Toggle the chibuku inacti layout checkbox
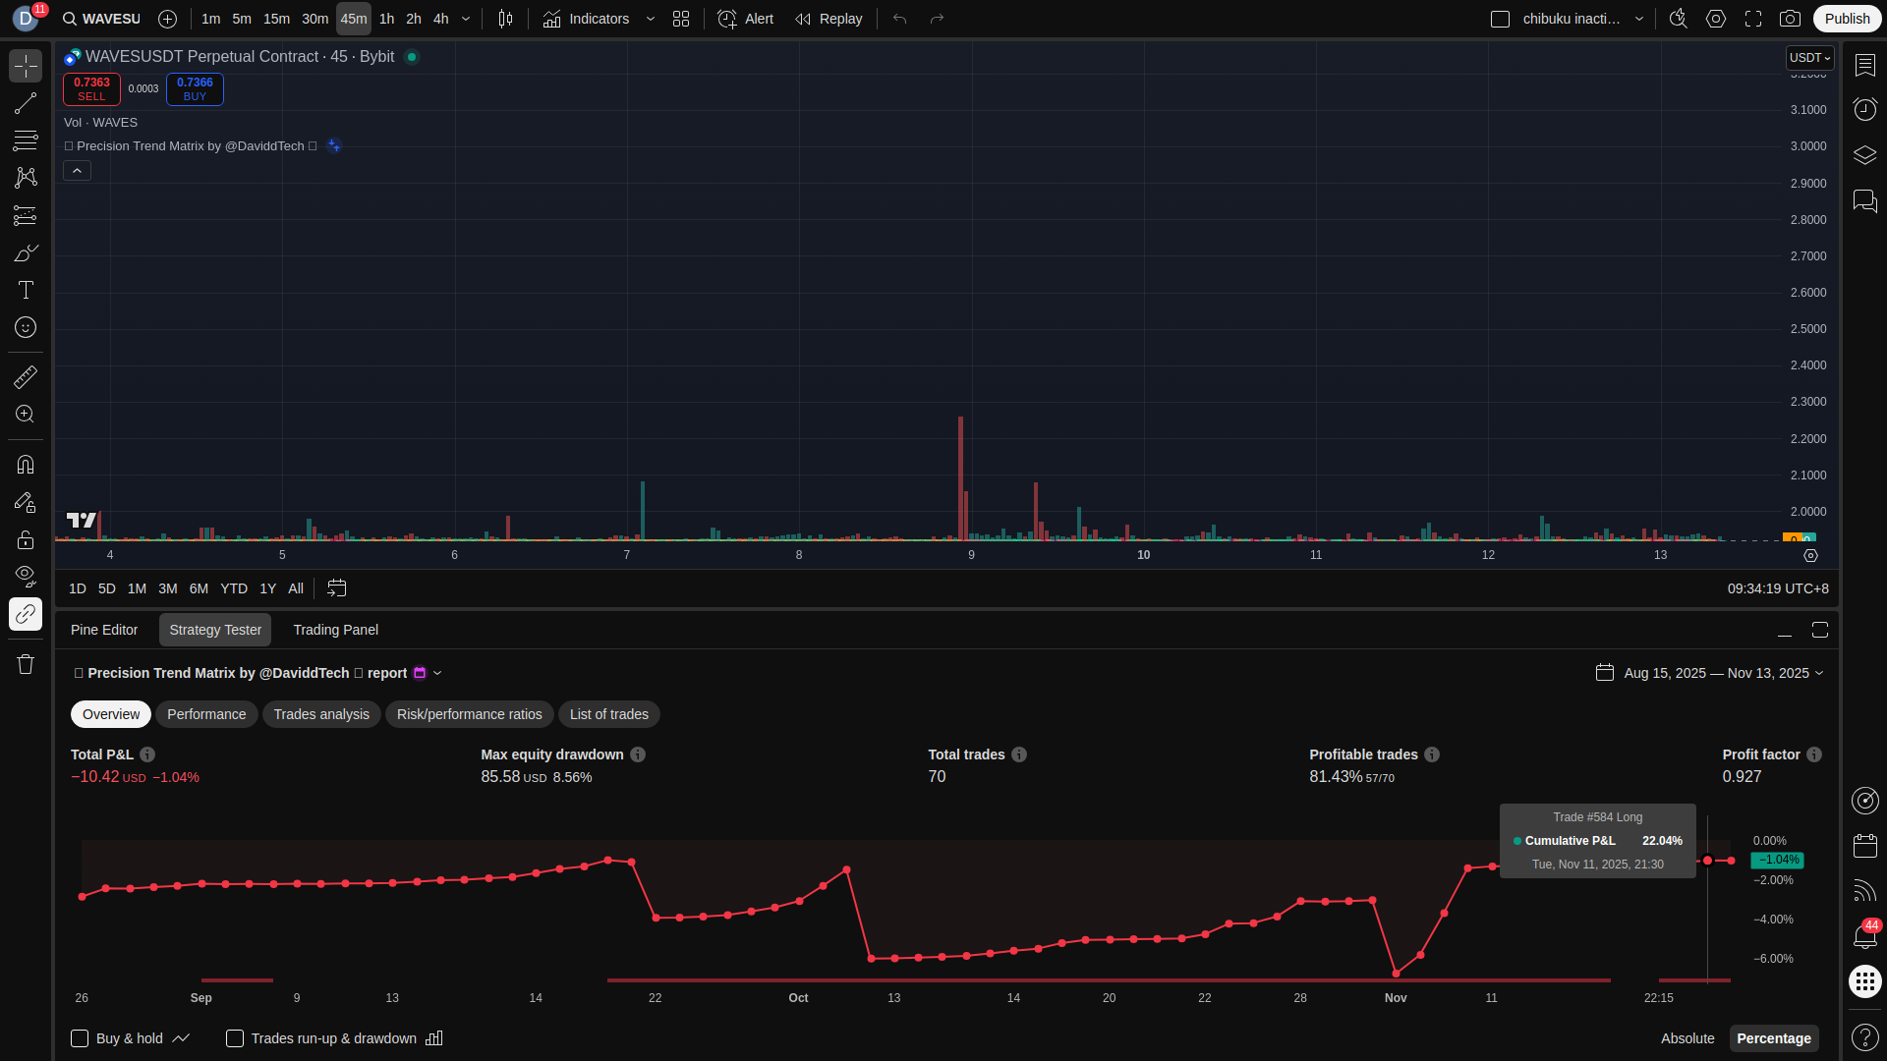1887x1061 pixels. tap(1500, 19)
